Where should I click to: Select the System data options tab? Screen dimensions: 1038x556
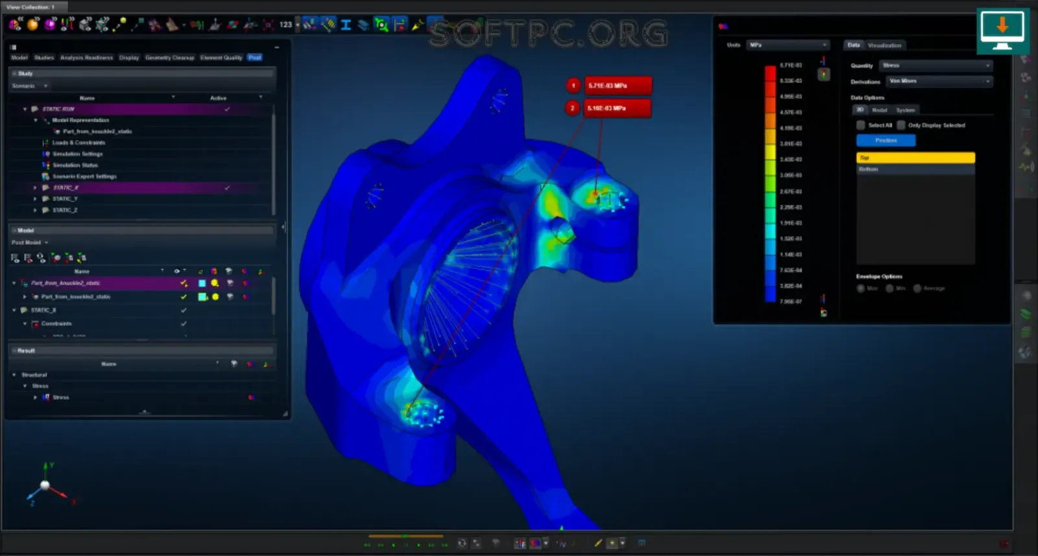tap(905, 110)
